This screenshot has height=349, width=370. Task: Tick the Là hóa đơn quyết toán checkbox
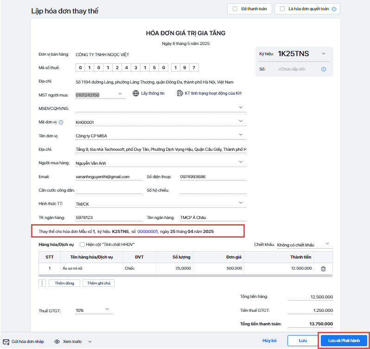(x=282, y=9)
